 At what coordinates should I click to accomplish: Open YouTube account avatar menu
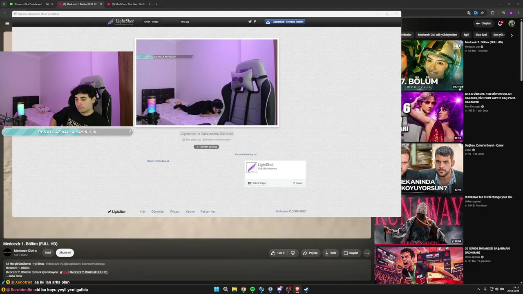click(x=512, y=23)
